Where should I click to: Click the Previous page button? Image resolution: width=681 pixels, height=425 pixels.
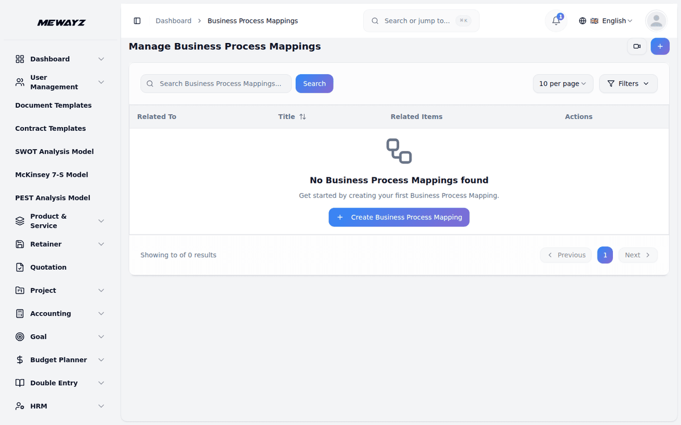point(566,256)
